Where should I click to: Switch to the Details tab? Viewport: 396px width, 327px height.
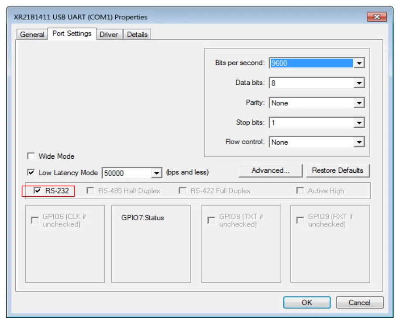coord(137,34)
